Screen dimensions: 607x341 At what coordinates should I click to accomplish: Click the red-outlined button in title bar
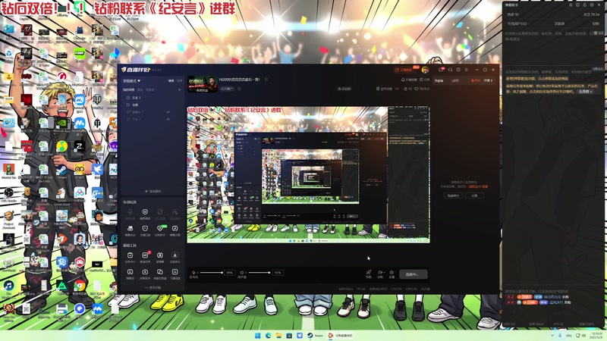[404, 70]
